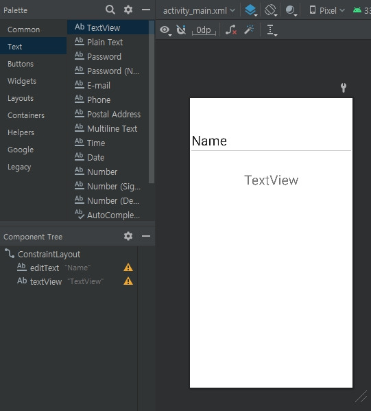Minimize the Palette panel
Image resolution: width=371 pixels, height=411 pixels.
(x=146, y=10)
